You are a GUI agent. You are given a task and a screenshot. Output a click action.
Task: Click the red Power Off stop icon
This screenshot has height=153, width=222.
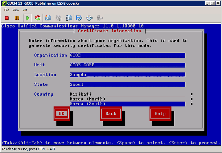[x=7, y=18]
